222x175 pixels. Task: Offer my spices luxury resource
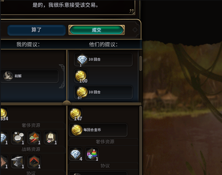point(34,138)
